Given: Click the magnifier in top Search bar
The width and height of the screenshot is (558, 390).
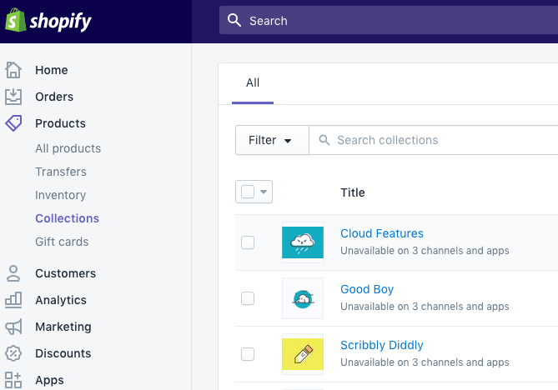Looking at the screenshot, I should pyautogui.click(x=234, y=20).
